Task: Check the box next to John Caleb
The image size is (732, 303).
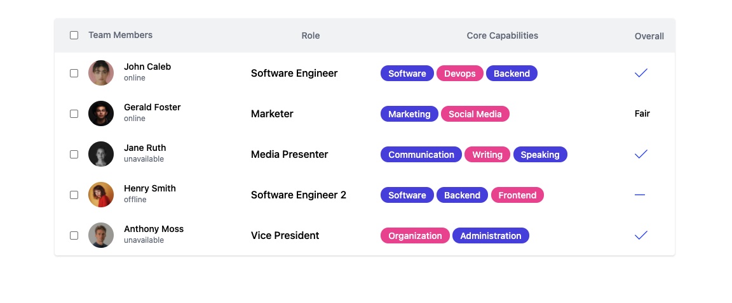Action: [74, 73]
